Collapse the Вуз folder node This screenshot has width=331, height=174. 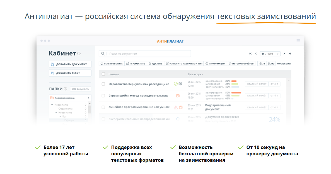tap(60, 116)
